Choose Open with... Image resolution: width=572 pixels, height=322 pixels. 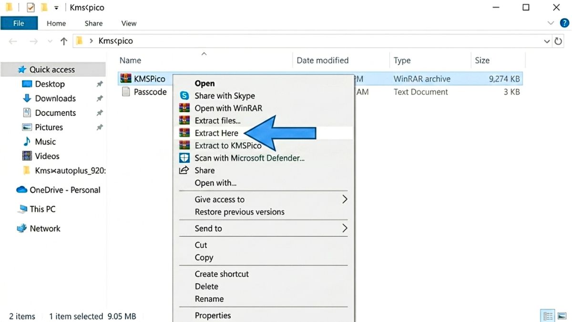(215, 183)
